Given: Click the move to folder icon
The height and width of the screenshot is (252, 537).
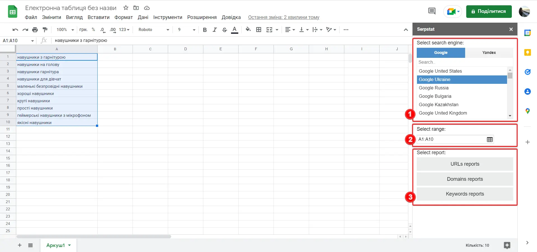Looking at the screenshot, I should [136, 8].
